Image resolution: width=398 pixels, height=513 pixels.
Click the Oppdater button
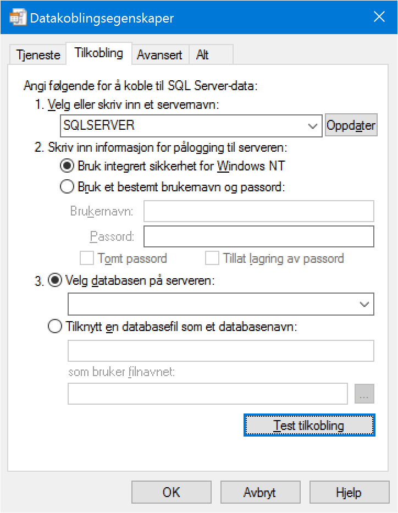point(351,125)
